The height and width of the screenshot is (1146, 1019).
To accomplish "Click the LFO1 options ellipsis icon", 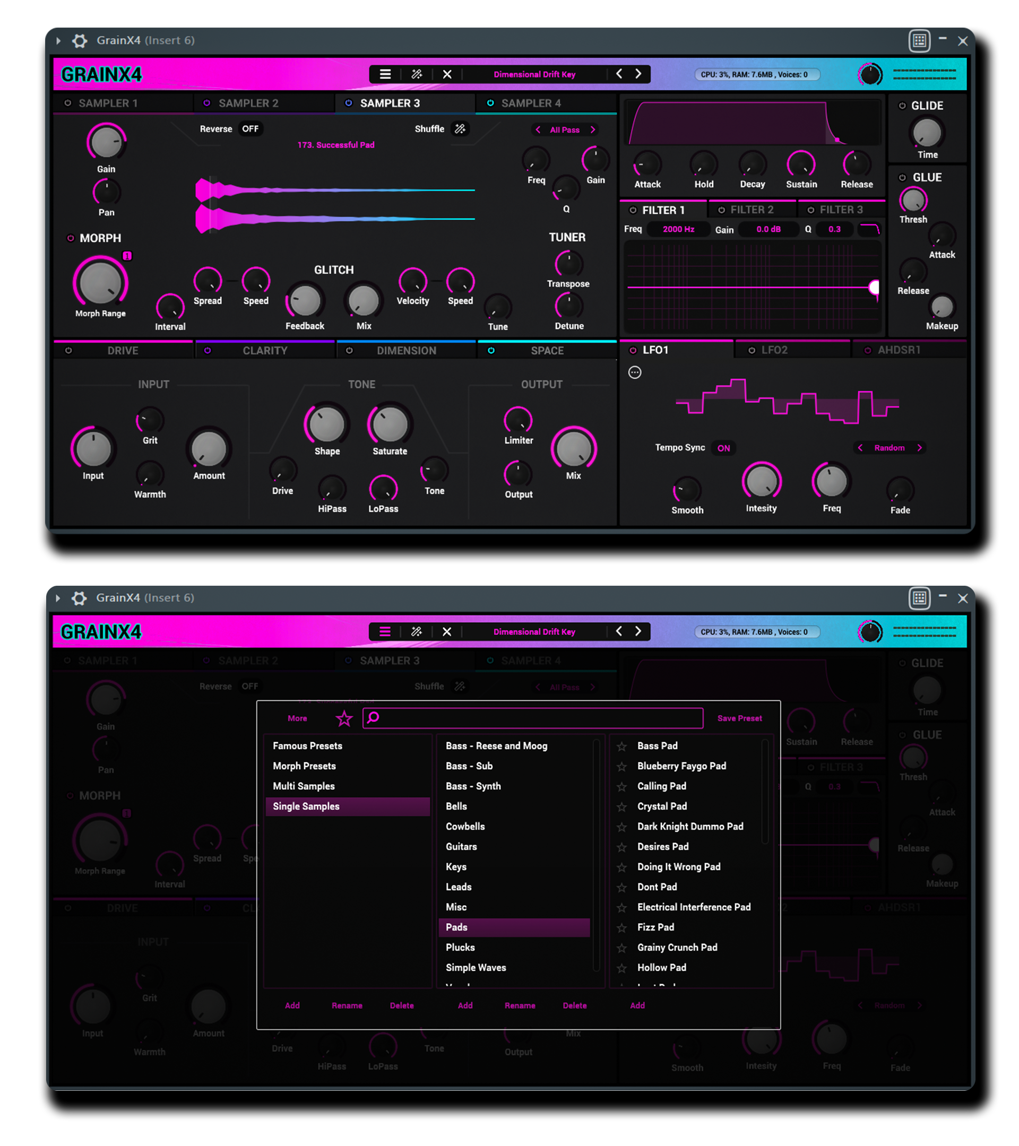I will pos(634,372).
